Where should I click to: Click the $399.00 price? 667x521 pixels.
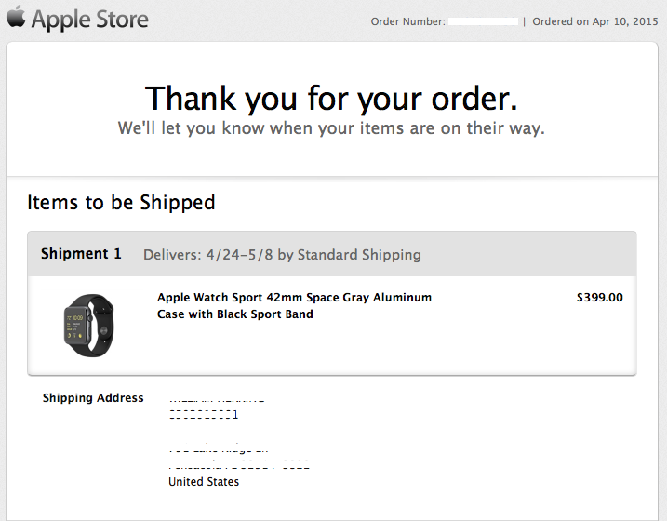600,298
